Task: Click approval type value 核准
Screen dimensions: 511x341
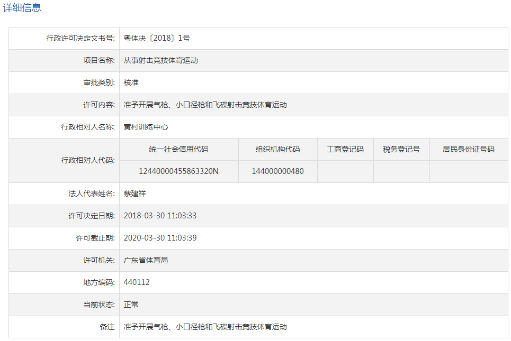Action: pyautogui.click(x=131, y=82)
